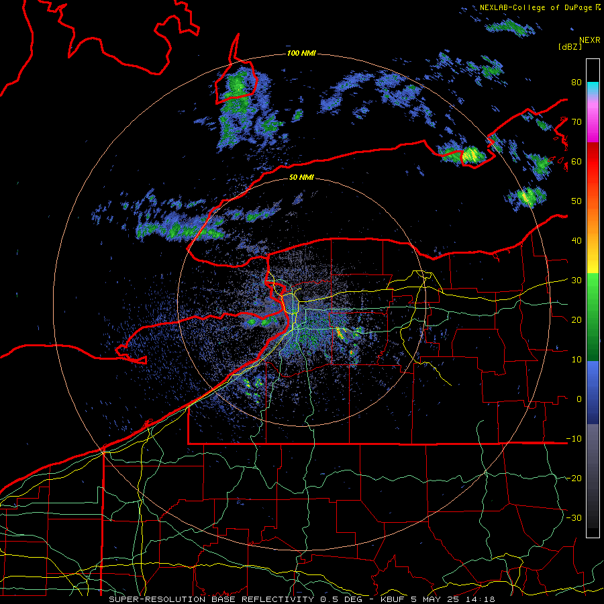The height and width of the screenshot is (604, 604).
Task: Click the -20 value on the dBZ scale
Action: 574,479
